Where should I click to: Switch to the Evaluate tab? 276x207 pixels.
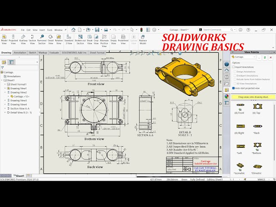point(54,53)
